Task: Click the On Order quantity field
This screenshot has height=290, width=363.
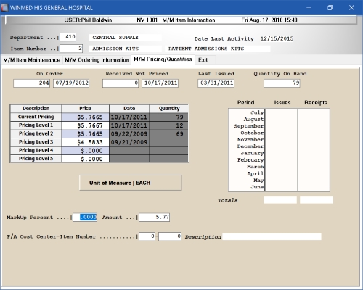Action: point(32,83)
